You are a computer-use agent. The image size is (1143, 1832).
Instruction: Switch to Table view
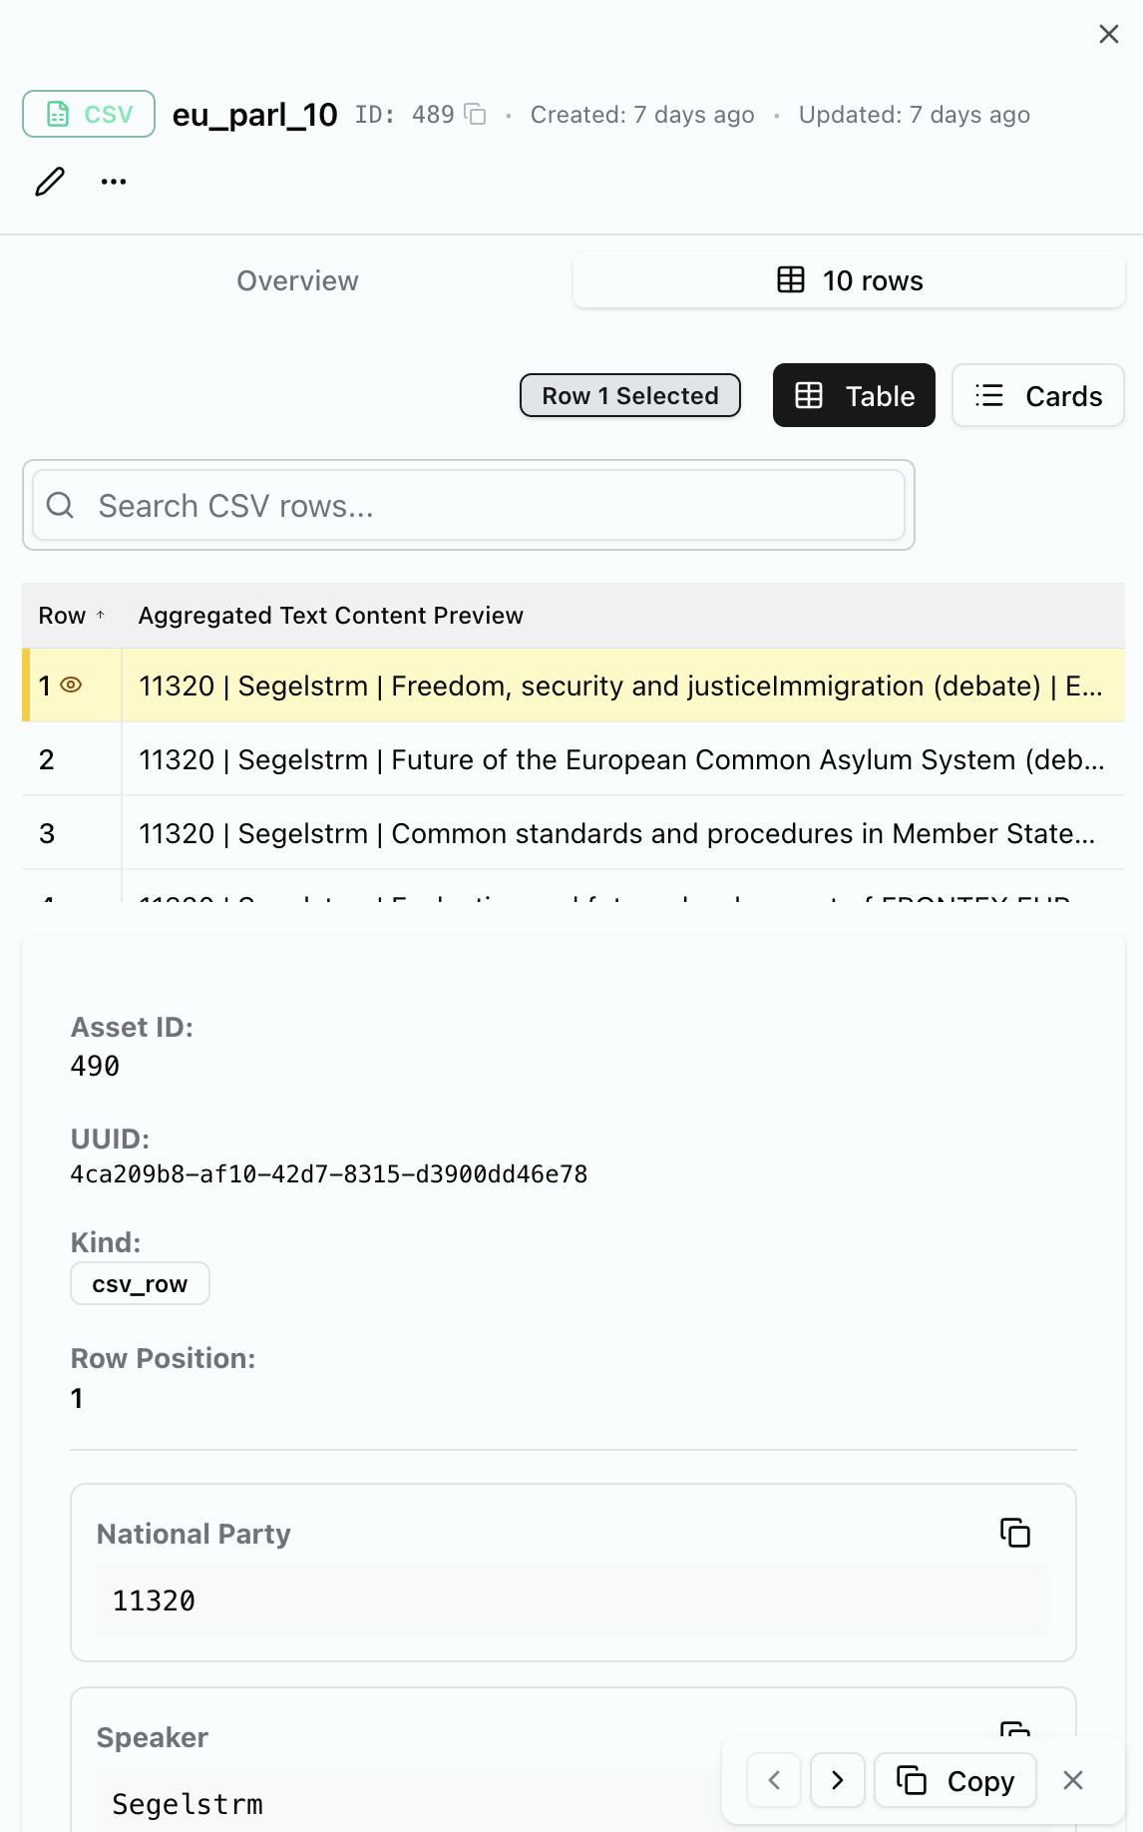point(854,396)
